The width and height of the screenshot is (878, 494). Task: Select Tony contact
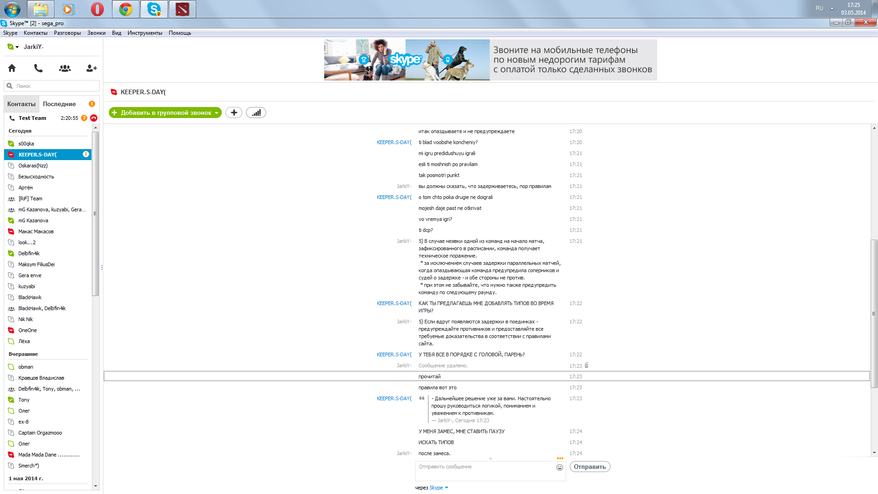point(48,400)
